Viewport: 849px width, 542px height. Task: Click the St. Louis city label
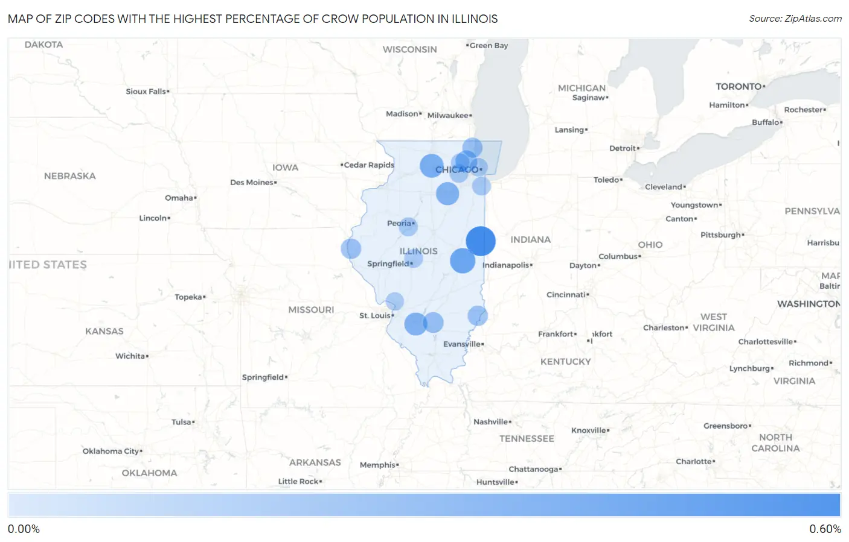coord(376,315)
